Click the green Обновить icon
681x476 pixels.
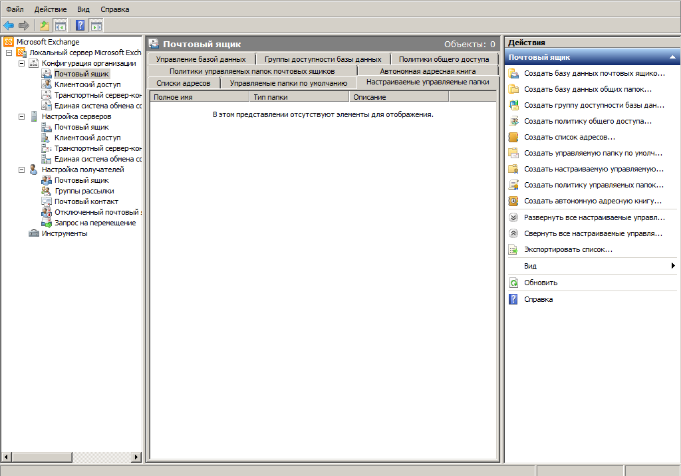coord(513,283)
